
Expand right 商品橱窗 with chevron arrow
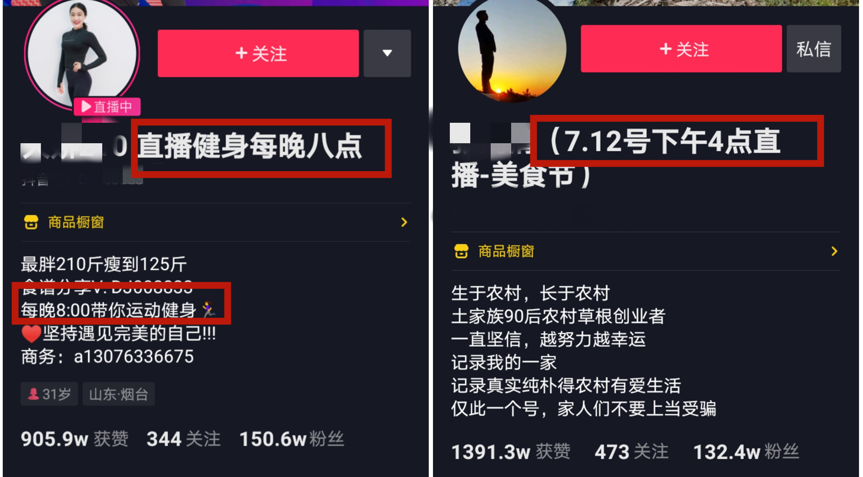click(834, 251)
